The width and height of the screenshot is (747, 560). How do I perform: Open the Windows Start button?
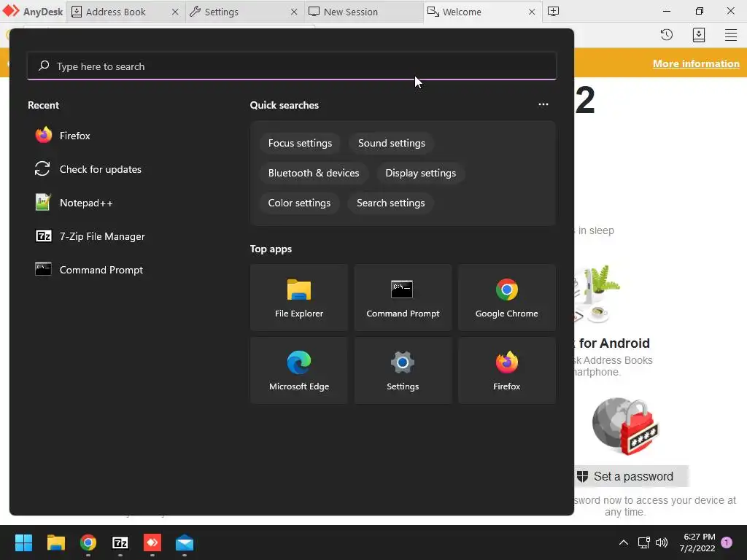(23, 542)
